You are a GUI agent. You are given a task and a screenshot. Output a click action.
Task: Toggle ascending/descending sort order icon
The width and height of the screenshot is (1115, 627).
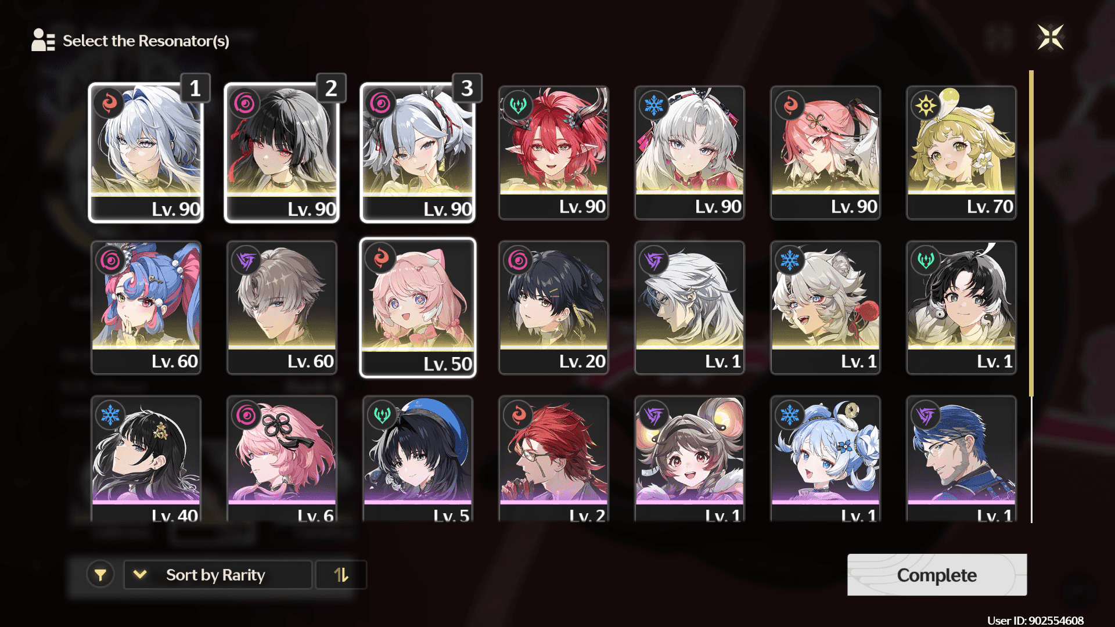(x=341, y=575)
